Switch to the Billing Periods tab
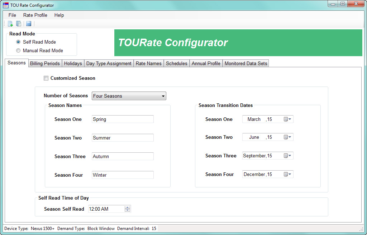367x235 pixels. point(45,64)
